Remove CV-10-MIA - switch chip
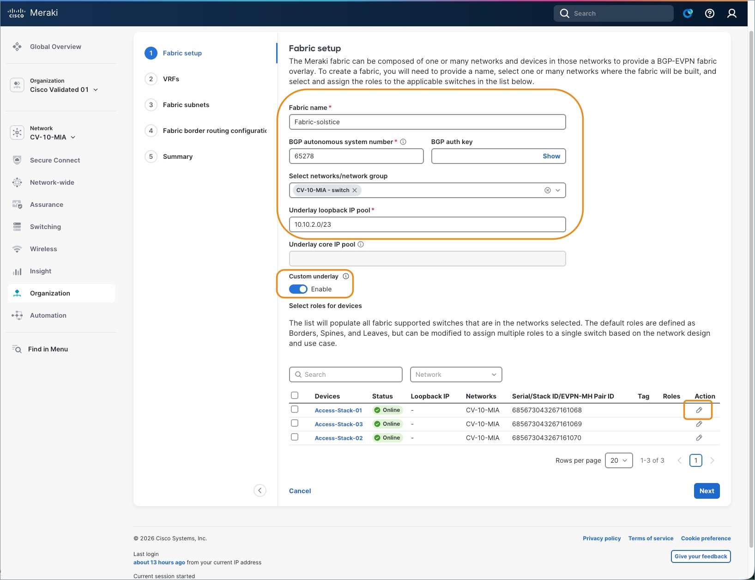This screenshot has height=580, width=755. [x=355, y=190]
